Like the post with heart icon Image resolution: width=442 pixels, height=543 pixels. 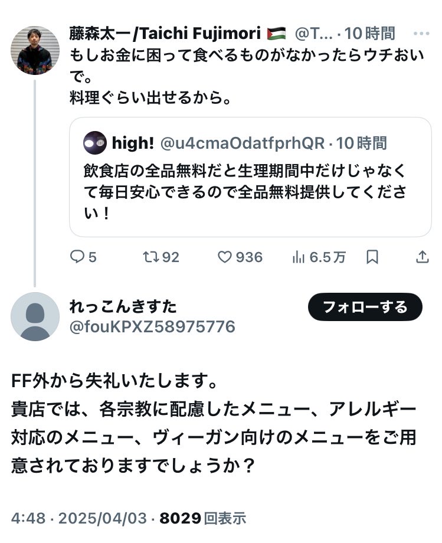(225, 257)
